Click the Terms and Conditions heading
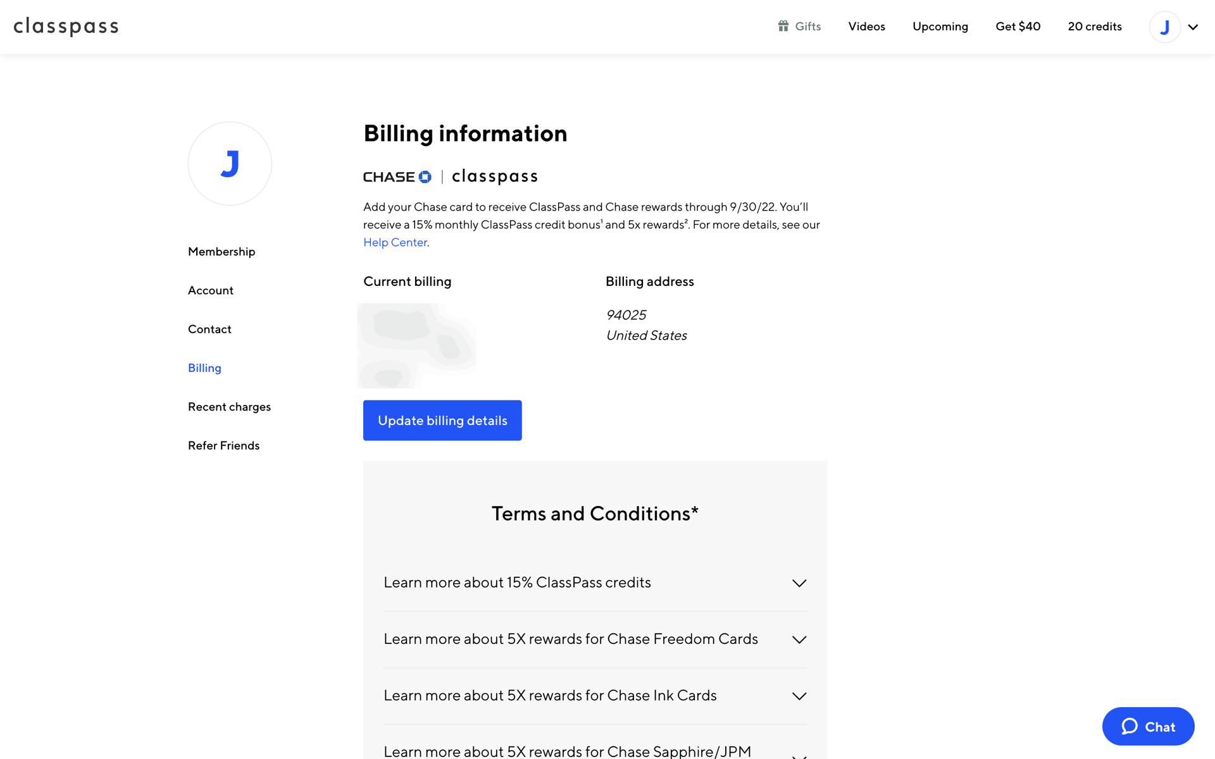Viewport: 1215px width, 759px height. pos(595,514)
